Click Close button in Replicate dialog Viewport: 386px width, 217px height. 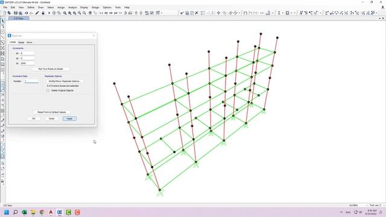coord(51,119)
